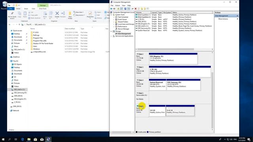Open Action menu in Computer Management

click(117, 6)
